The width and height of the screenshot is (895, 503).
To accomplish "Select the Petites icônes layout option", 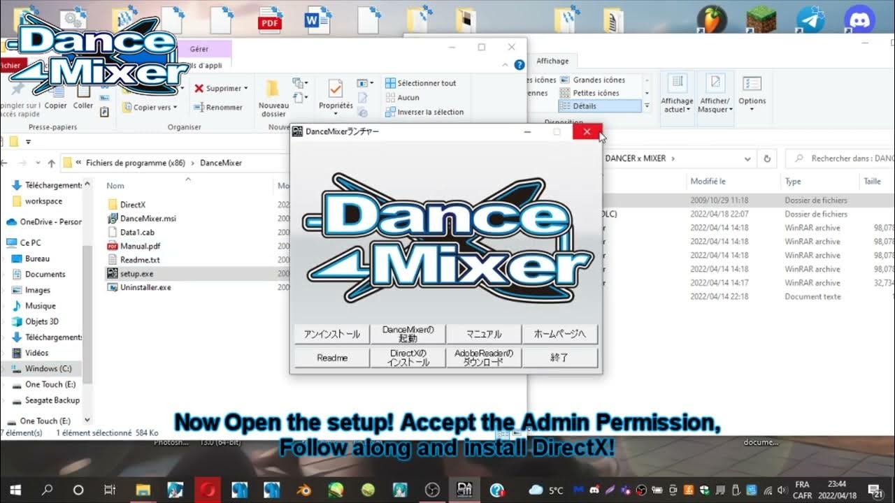I will click(x=589, y=93).
